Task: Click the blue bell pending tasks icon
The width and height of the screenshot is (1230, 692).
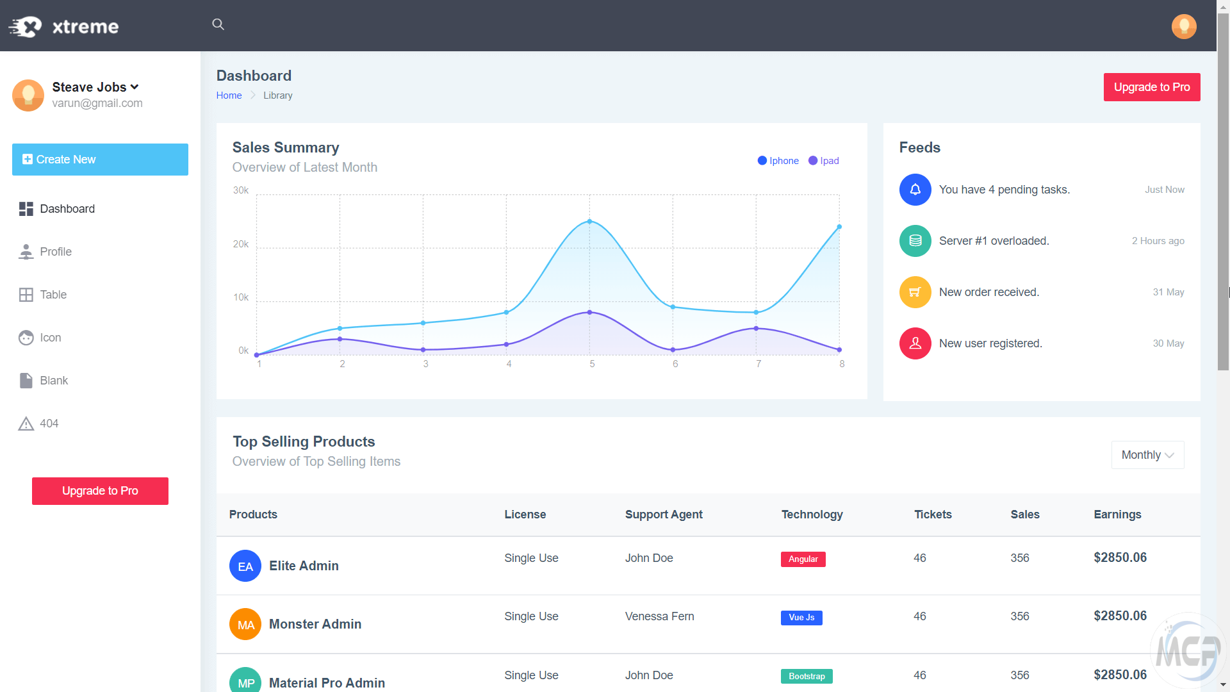Action: pyautogui.click(x=915, y=190)
